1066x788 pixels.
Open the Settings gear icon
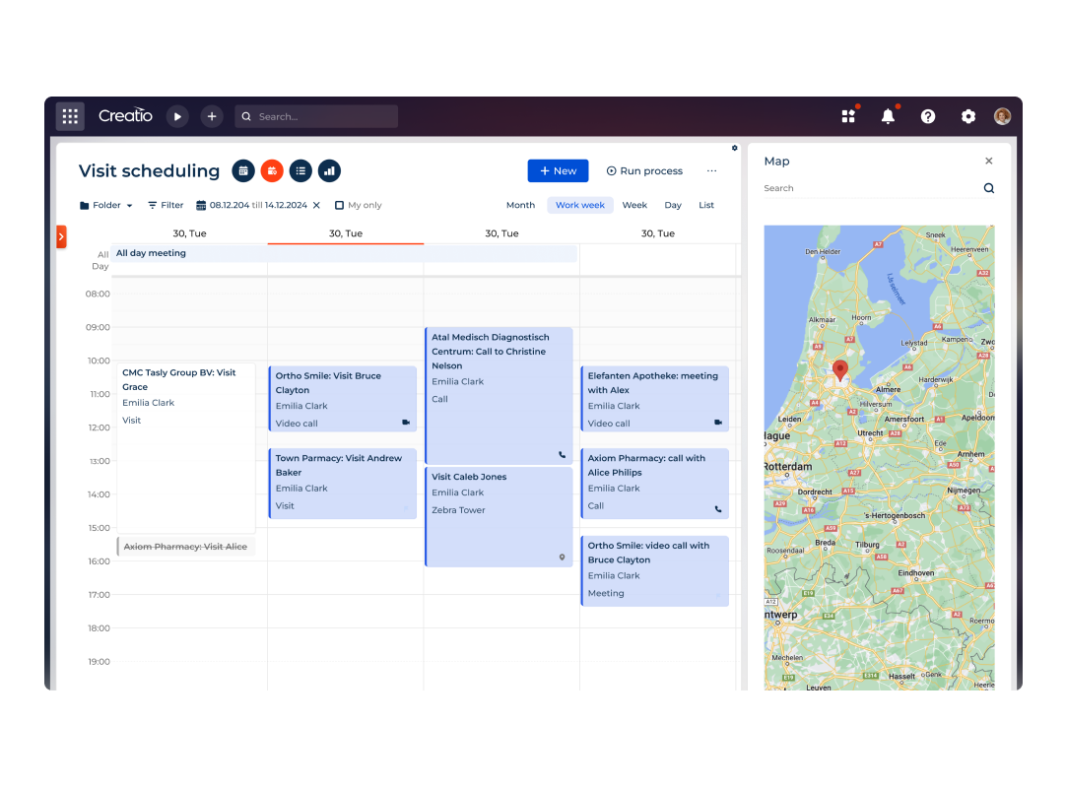[967, 115]
